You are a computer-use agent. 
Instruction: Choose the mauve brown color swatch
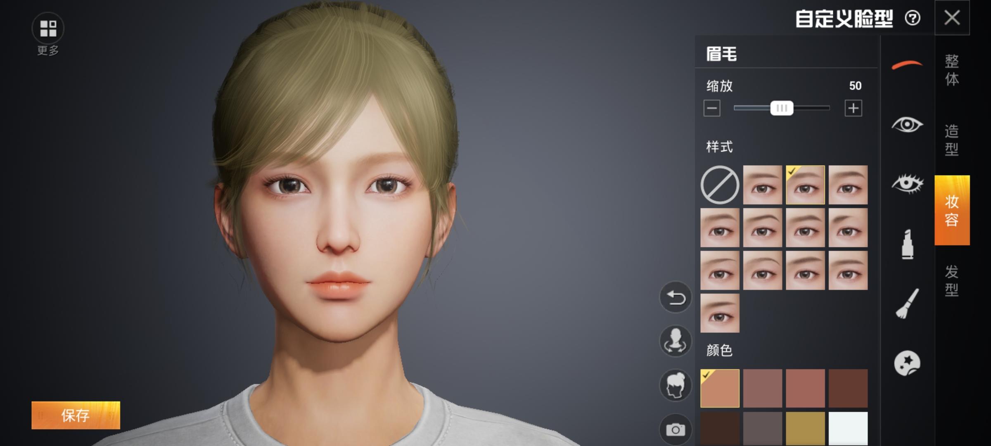(x=763, y=388)
